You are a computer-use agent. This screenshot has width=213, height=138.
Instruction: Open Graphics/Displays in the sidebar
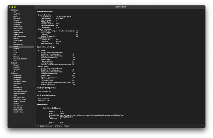20,36
